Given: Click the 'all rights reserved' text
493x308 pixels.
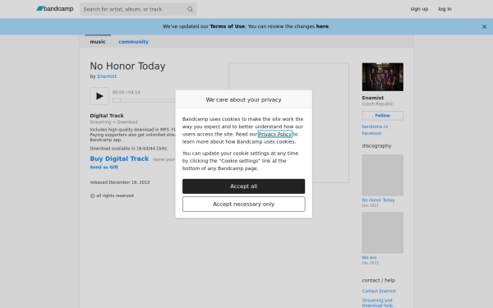Looking at the screenshot, I should click(115, 195).
